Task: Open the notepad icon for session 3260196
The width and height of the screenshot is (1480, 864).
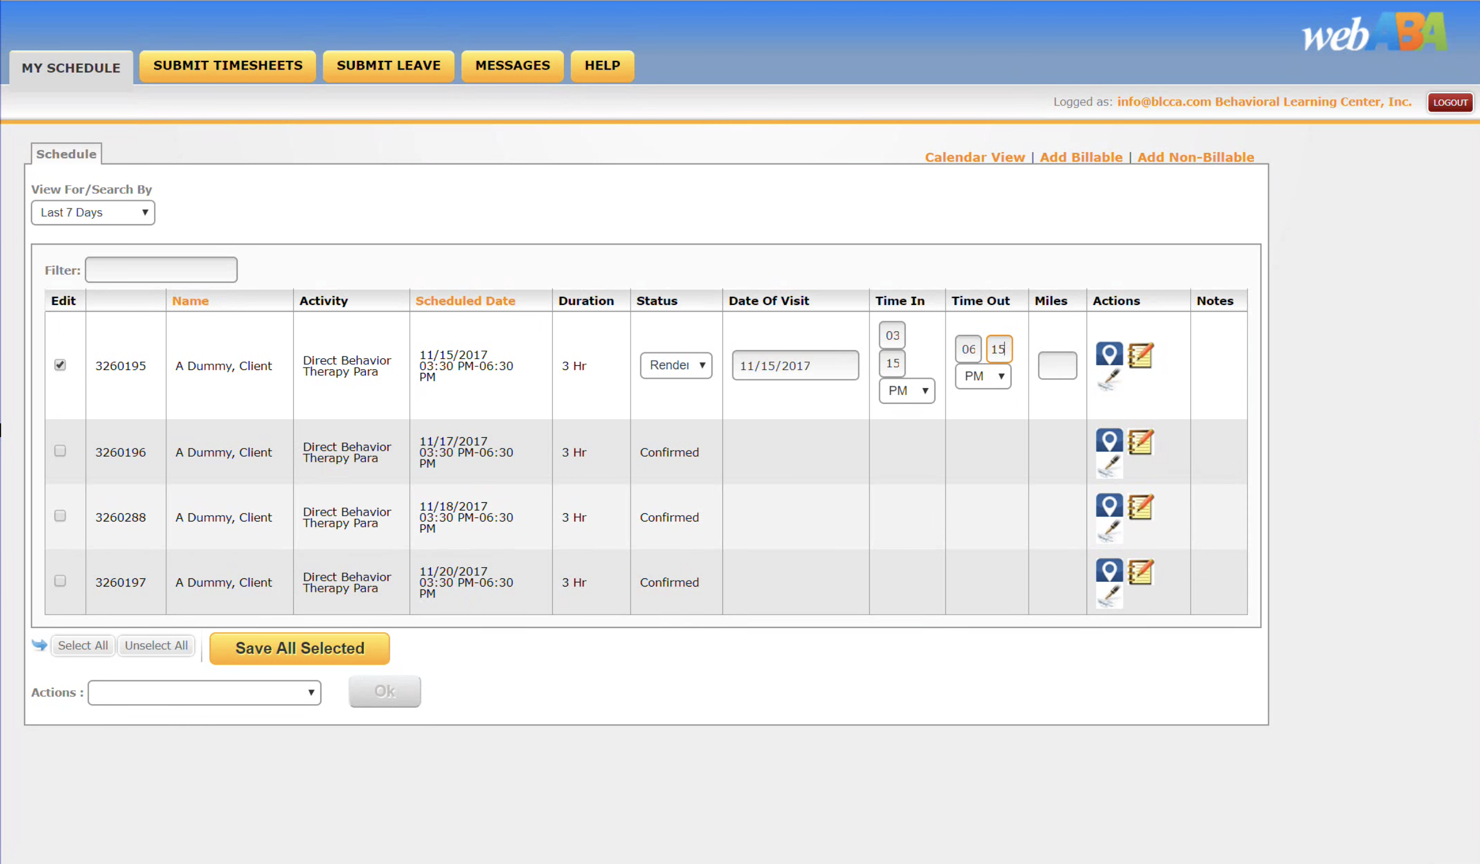Action: tap(1140, 442)
